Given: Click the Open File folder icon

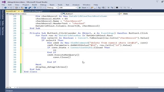Looking at the screenshot, I should tap(22, 8).
